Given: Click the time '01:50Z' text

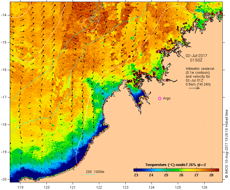Looking at the screenshot, I should (196, 60).
